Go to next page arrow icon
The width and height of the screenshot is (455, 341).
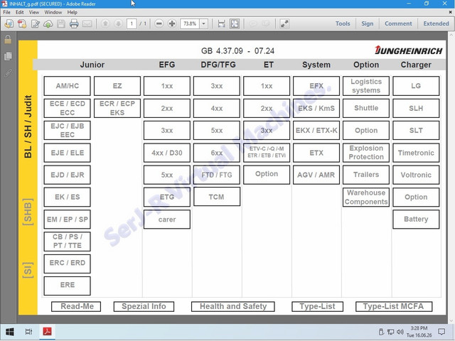coord(118,23)
